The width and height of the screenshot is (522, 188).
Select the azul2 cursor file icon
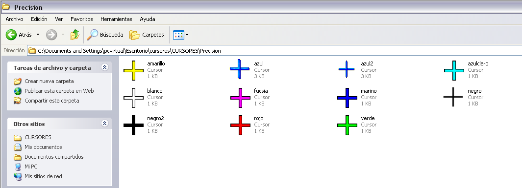(347, 69)
